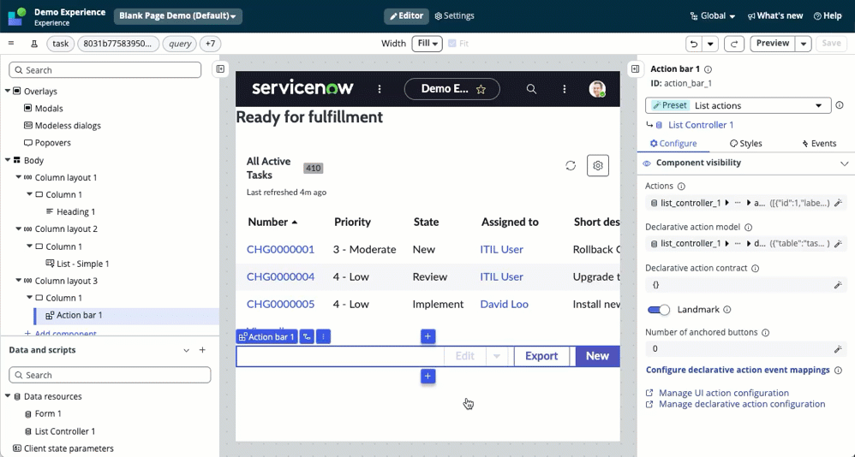The width and height of the screenshot is (855, 457).
Task: Open the kebab menu beside servicenow logo
Action: [380, 89]
